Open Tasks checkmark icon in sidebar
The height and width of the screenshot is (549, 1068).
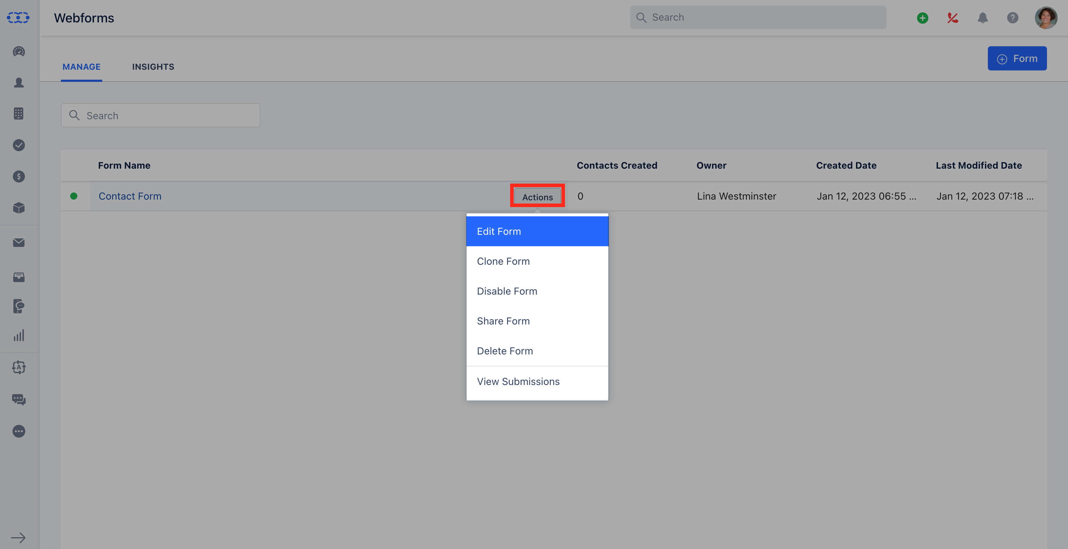(19, 145)
